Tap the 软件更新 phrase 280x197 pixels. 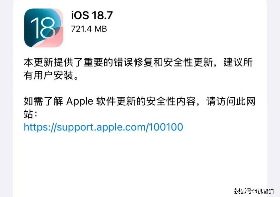point(116,101)
